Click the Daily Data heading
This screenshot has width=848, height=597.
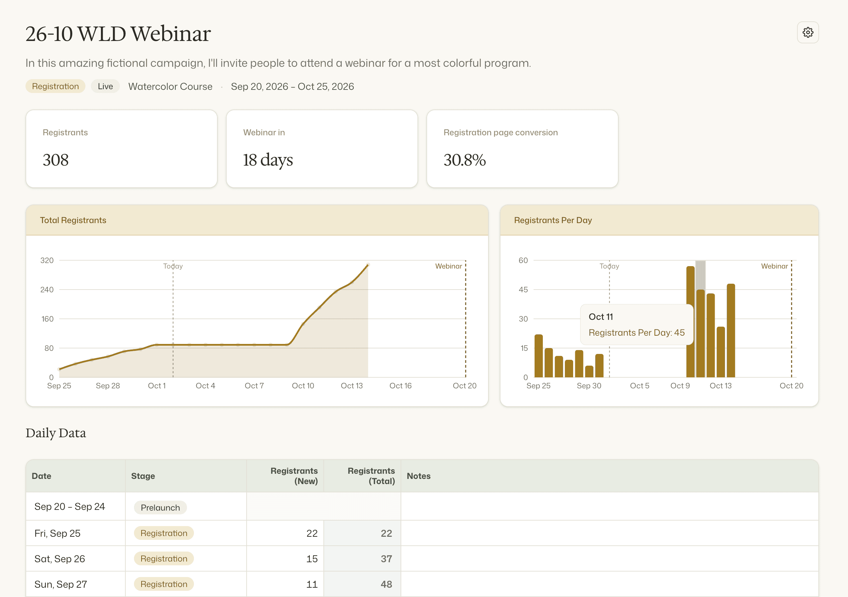56,433
